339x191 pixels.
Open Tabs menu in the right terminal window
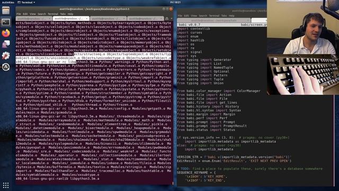pyautogui.click(x=224, y=15)
